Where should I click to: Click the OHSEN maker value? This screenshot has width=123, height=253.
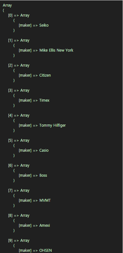(x=46, y=250)
